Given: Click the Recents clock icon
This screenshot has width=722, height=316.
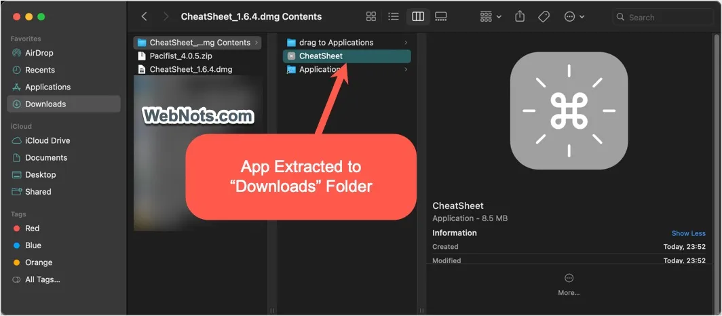Looking at the screenshot, I should [x=16, y=70].
